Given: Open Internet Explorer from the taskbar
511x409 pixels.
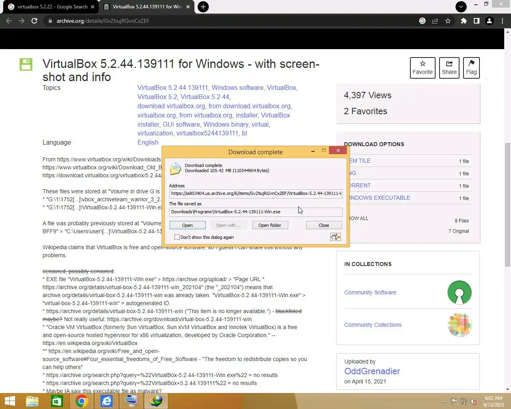Looking at the screenshot, I should (x=107, y=401).
